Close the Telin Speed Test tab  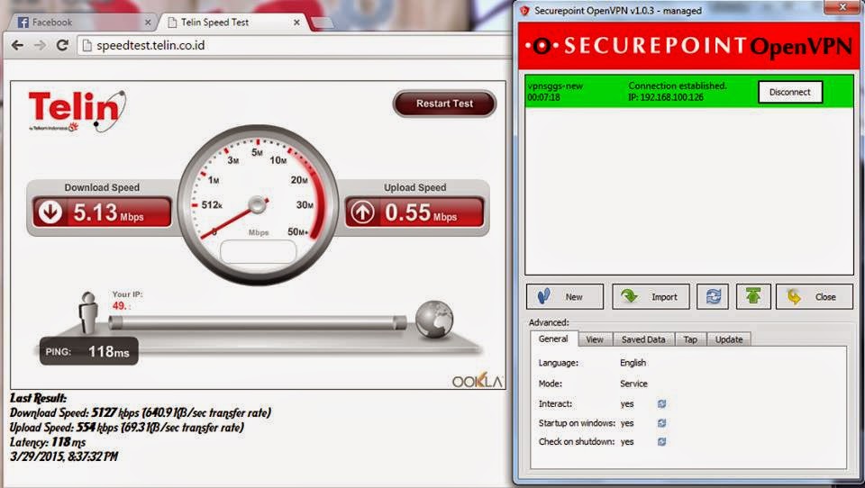coord(296,23)
